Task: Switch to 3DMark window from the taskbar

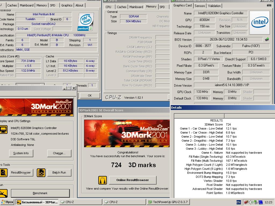Action: [x=37, y=202]
